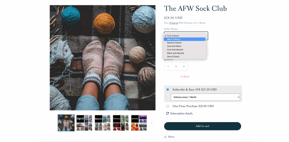
Task: Open the main sock product image
Action: pyautogui.click(x=103, y=58)
